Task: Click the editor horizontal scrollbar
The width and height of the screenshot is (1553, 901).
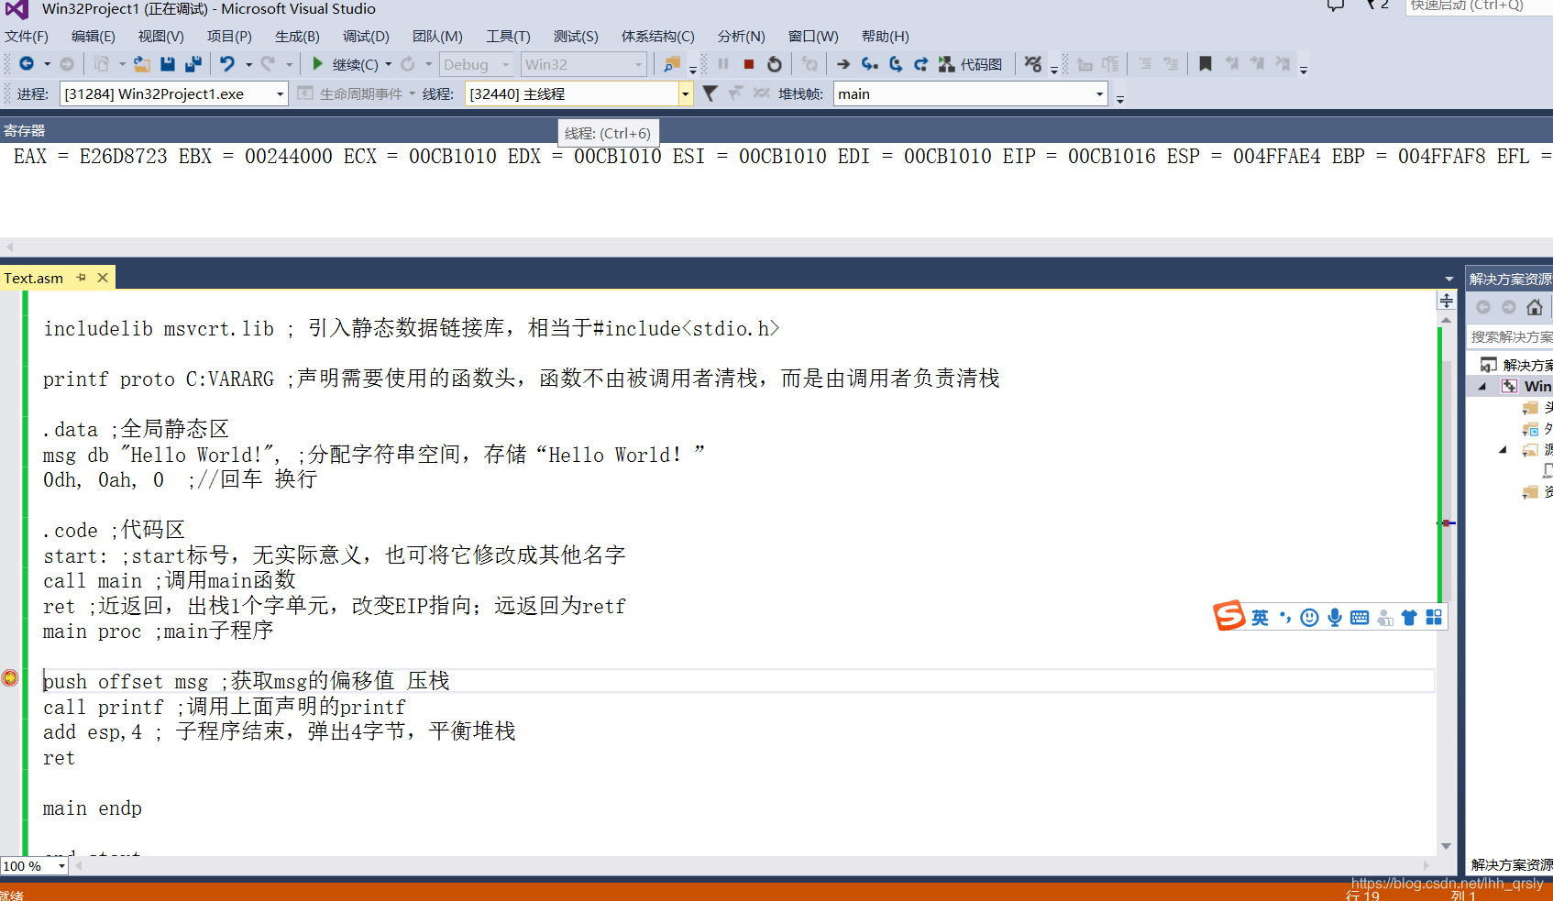Action: click(x=751, y=865)
